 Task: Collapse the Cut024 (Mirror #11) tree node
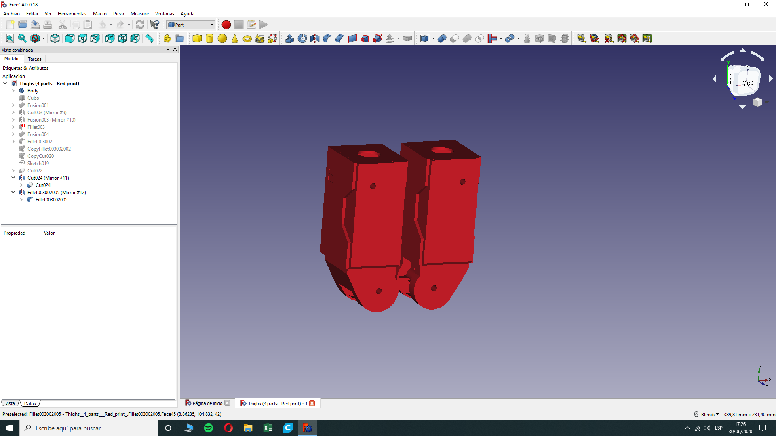click(x=13, y=178)
